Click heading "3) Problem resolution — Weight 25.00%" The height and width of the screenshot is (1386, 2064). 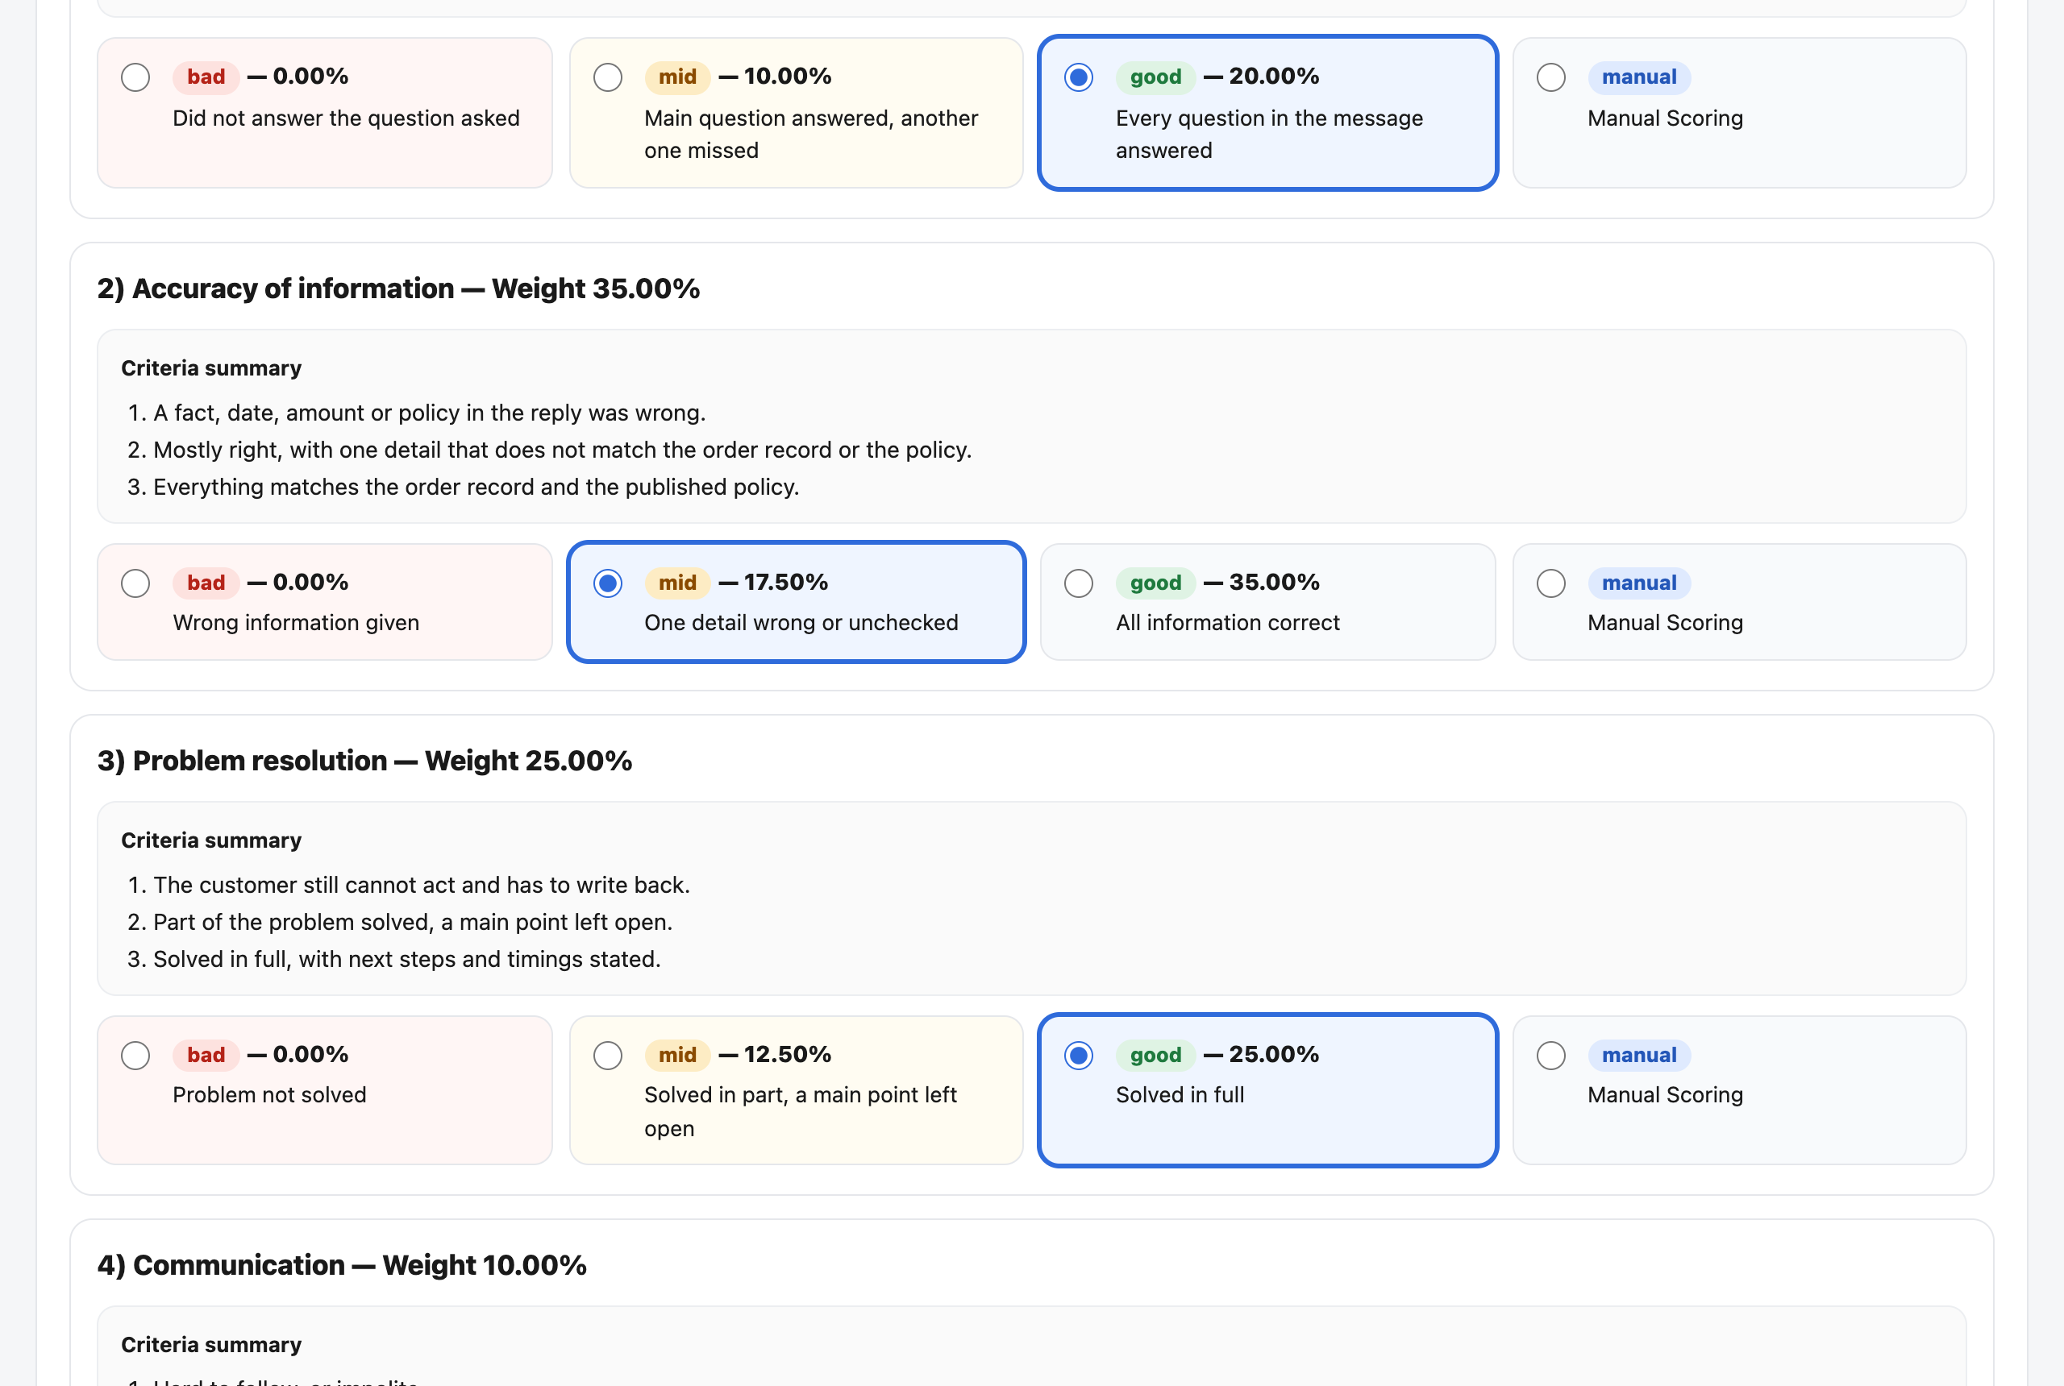[364, 760]
